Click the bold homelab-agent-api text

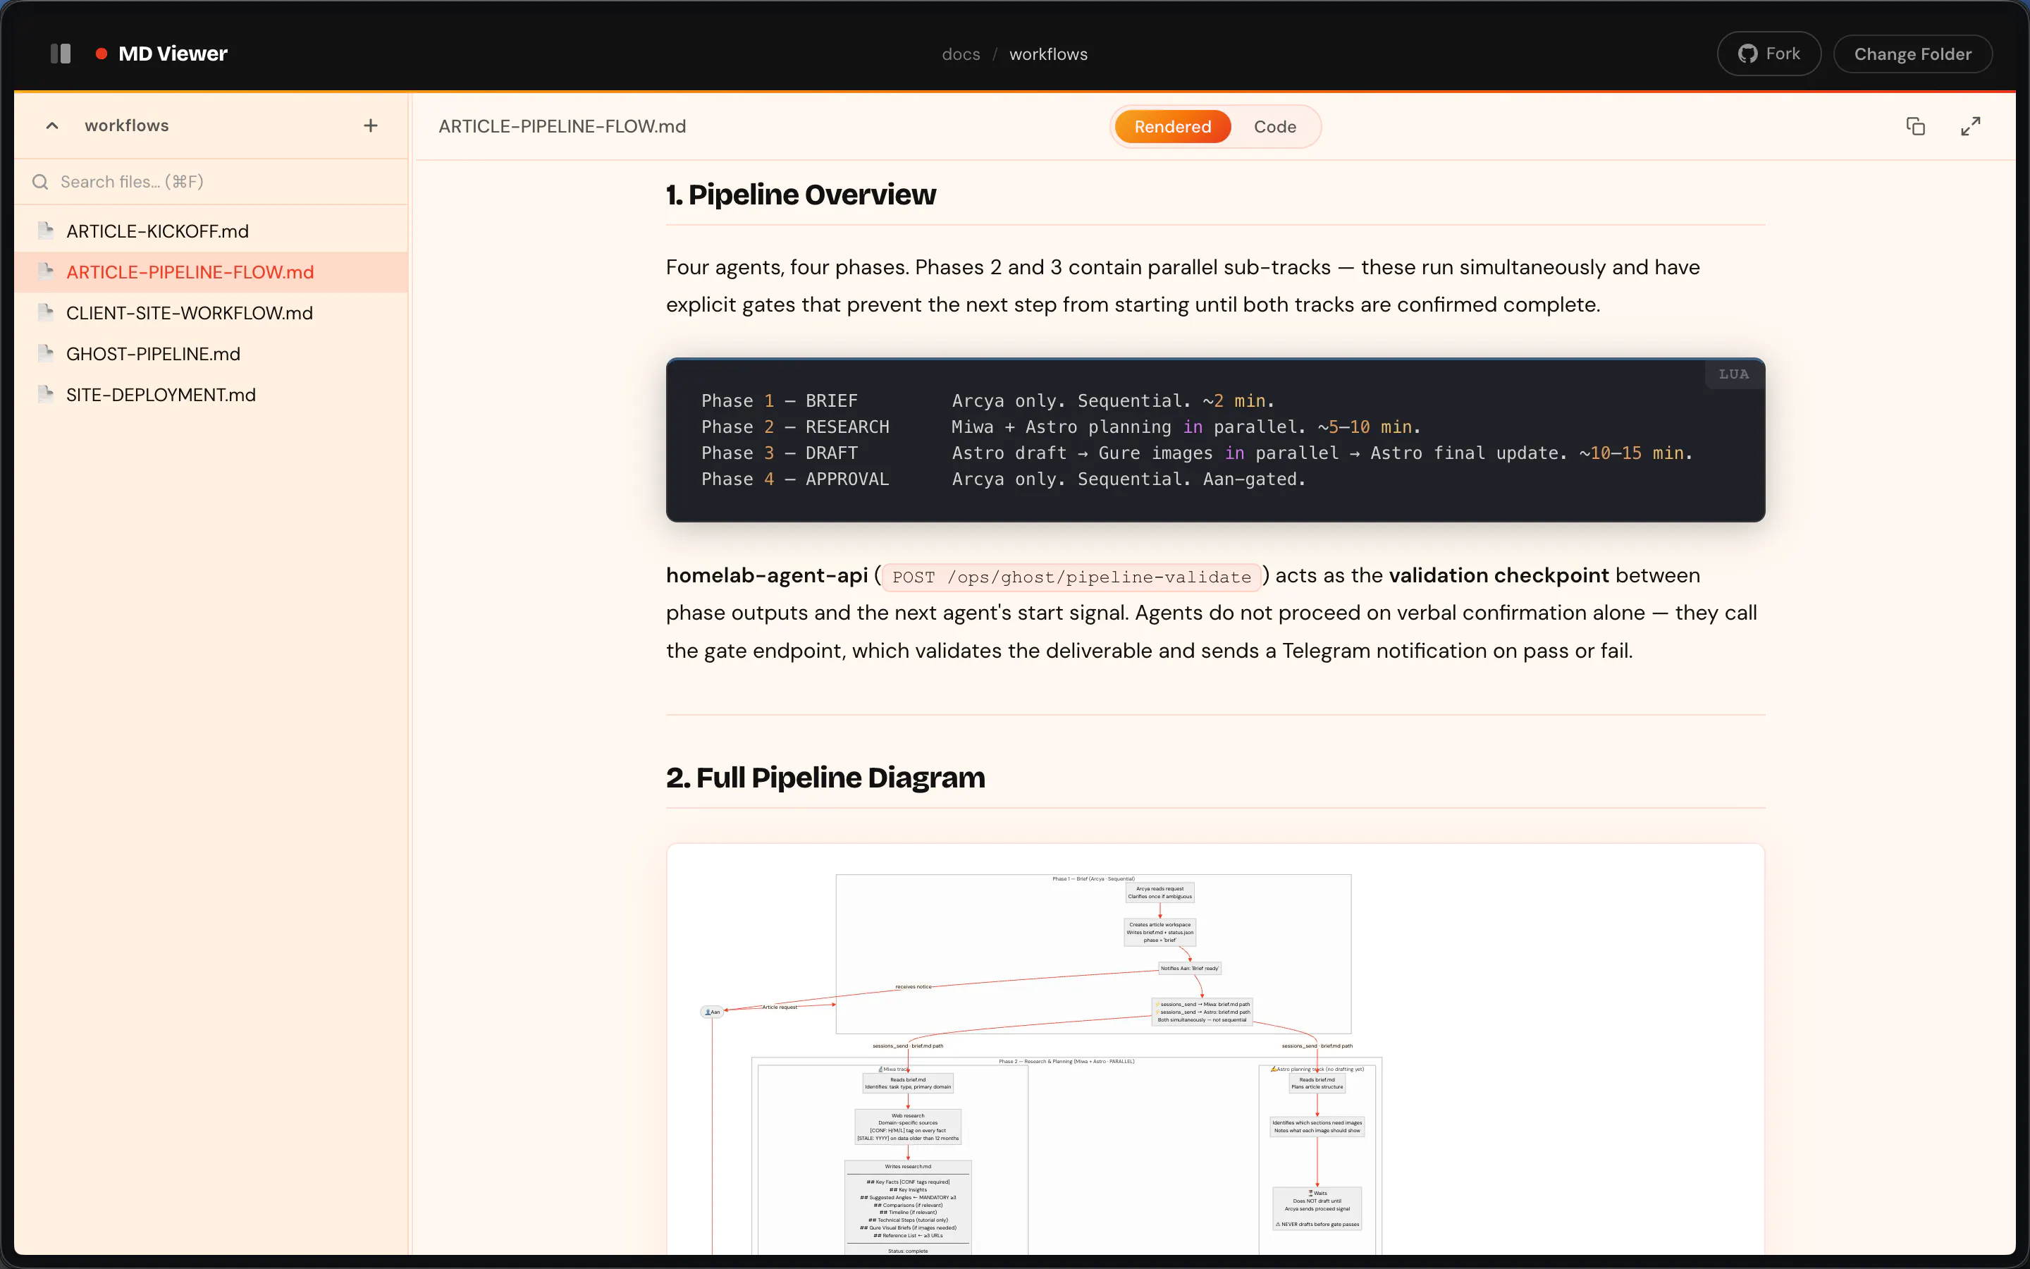[x=767, y=576]
